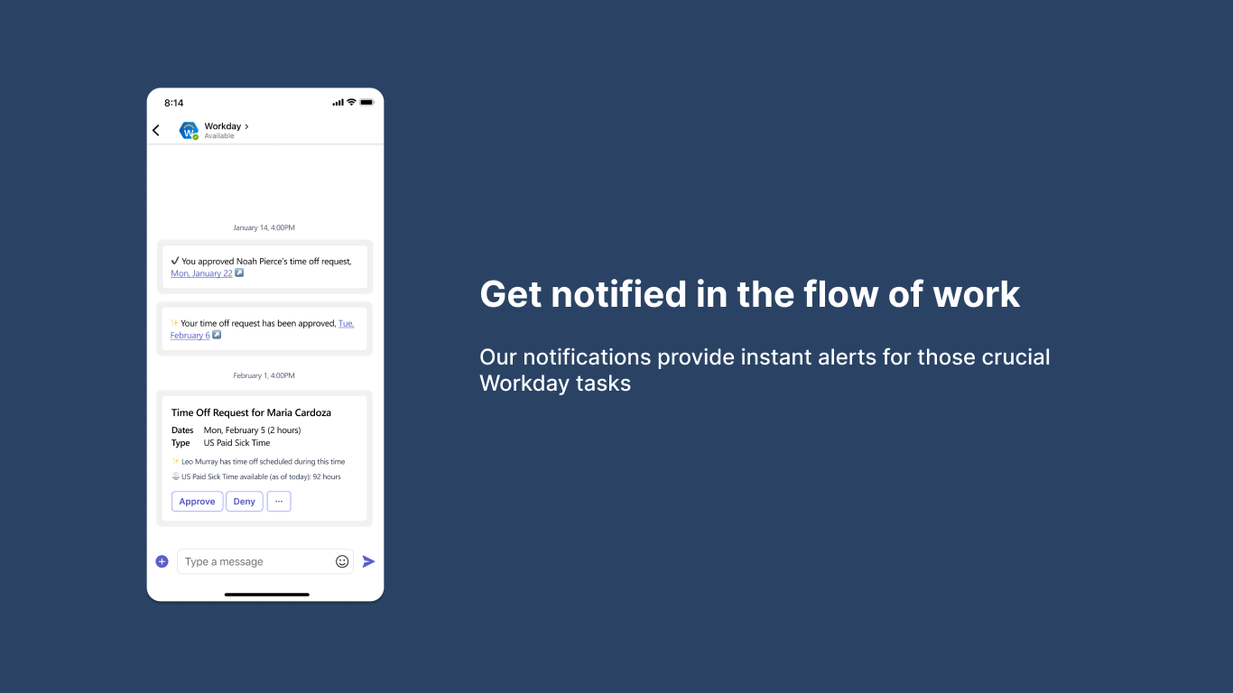Tap the Wi-Fi status icon
This screenshot has width=1233, height=693.
[x=351, y=103]
